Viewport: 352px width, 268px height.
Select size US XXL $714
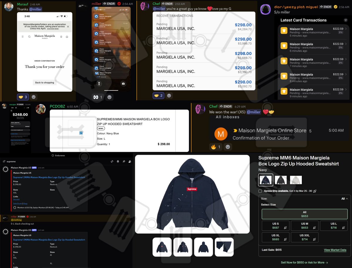point(305,237)
